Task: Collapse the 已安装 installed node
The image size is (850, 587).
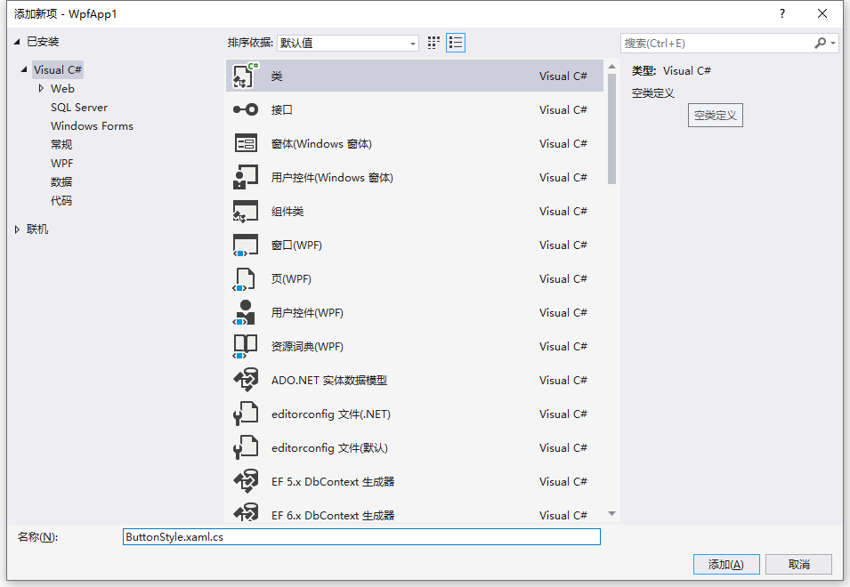Action: point(17,42)
